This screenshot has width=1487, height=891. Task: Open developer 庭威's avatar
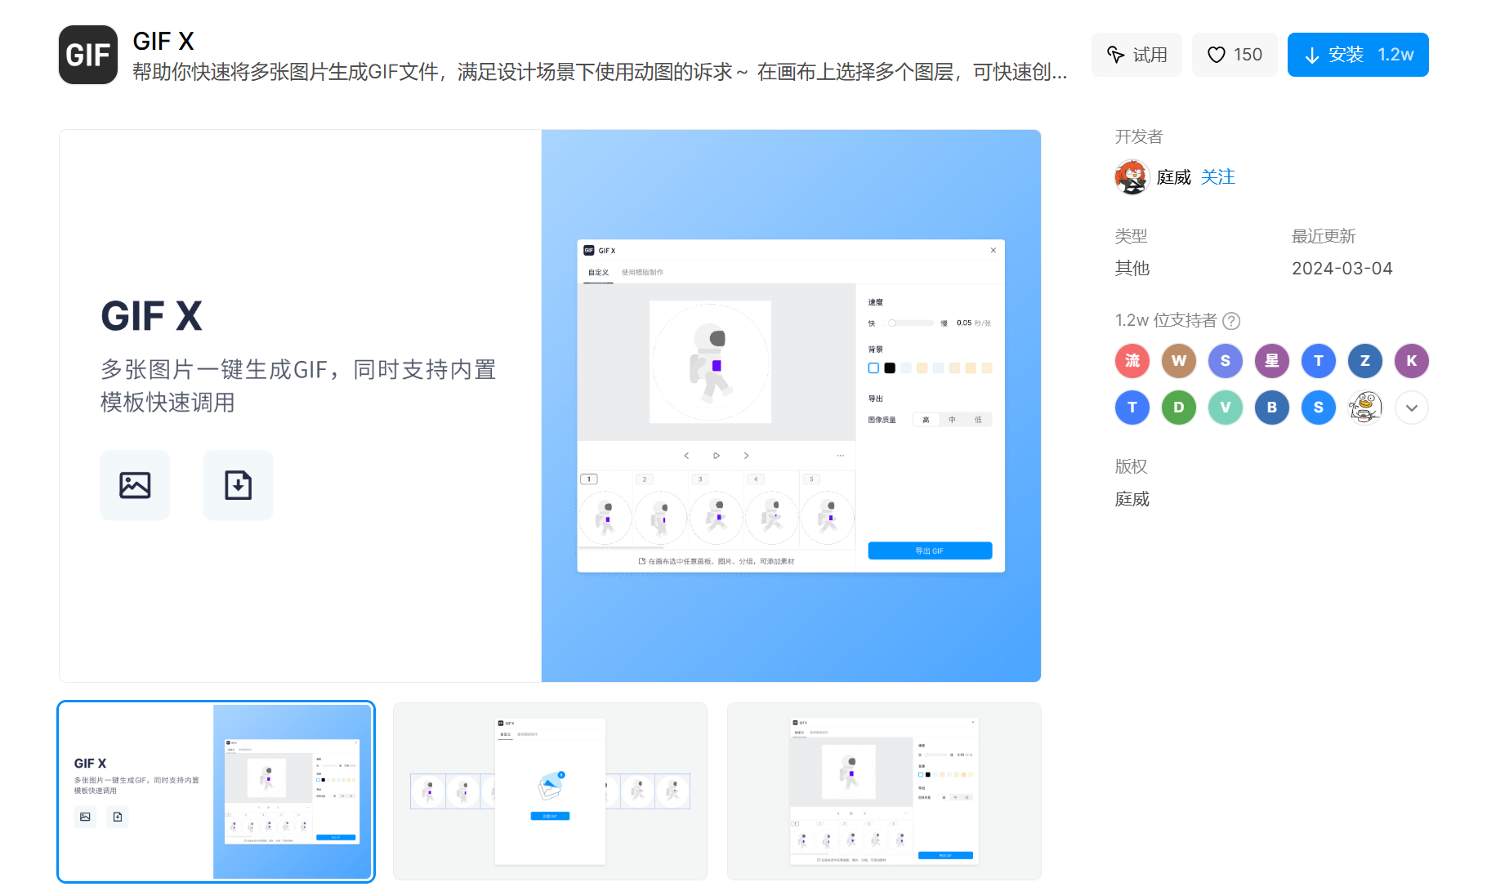(x=1132, y=177)
